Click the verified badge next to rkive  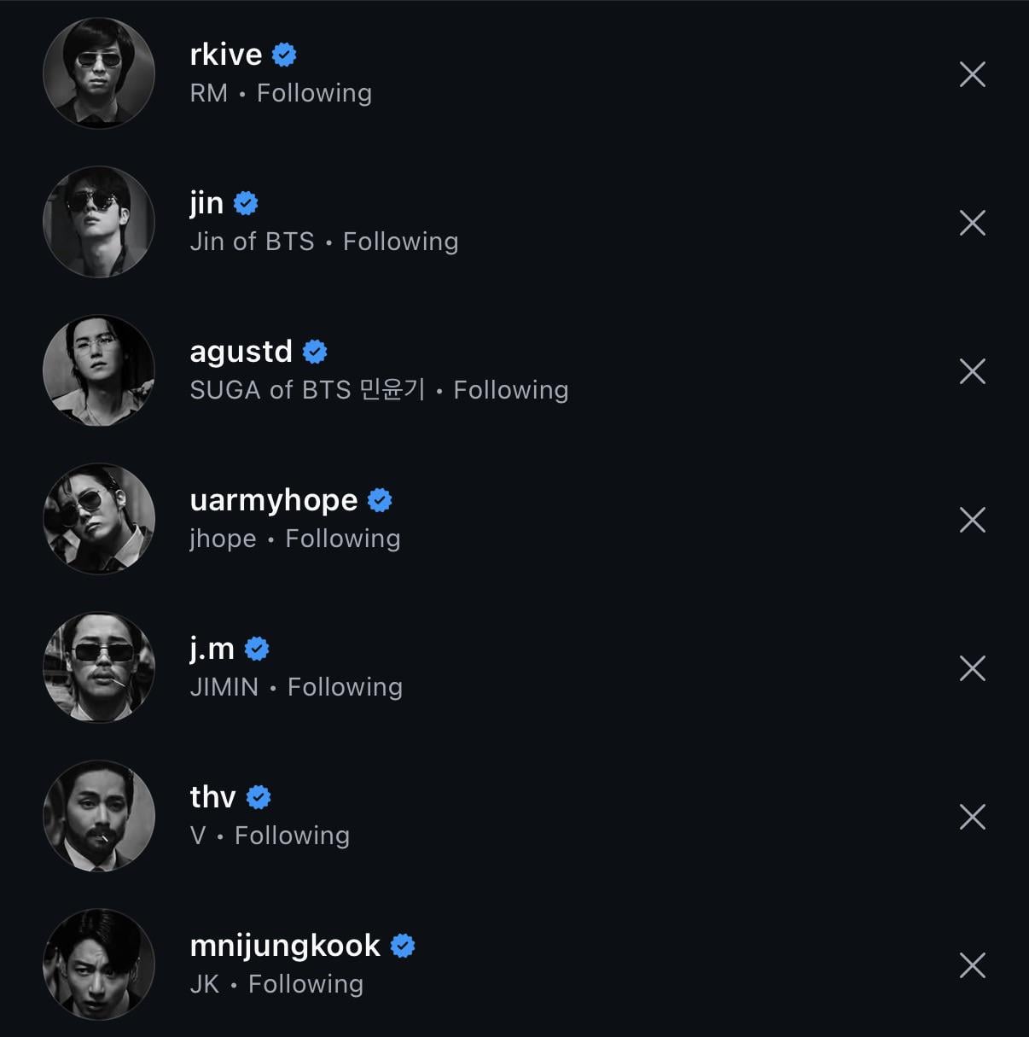coord(284,54)
